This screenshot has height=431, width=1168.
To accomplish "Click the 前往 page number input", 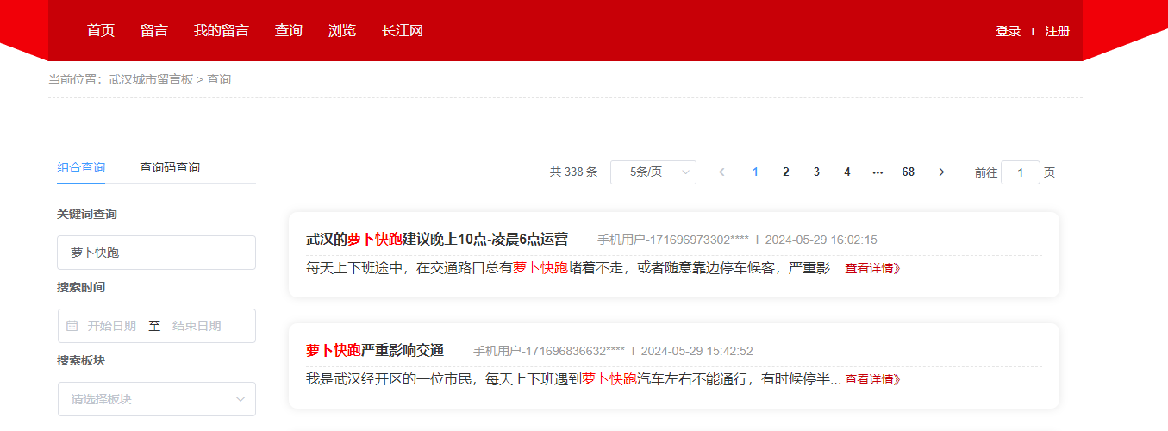I will [1021, 172].
